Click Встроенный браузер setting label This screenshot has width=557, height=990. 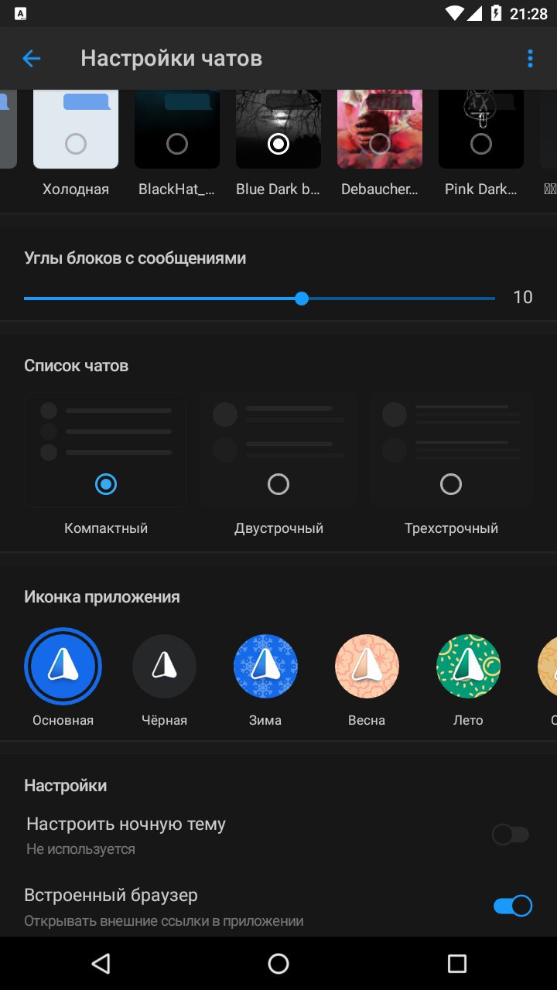click(x=111, y=895)
